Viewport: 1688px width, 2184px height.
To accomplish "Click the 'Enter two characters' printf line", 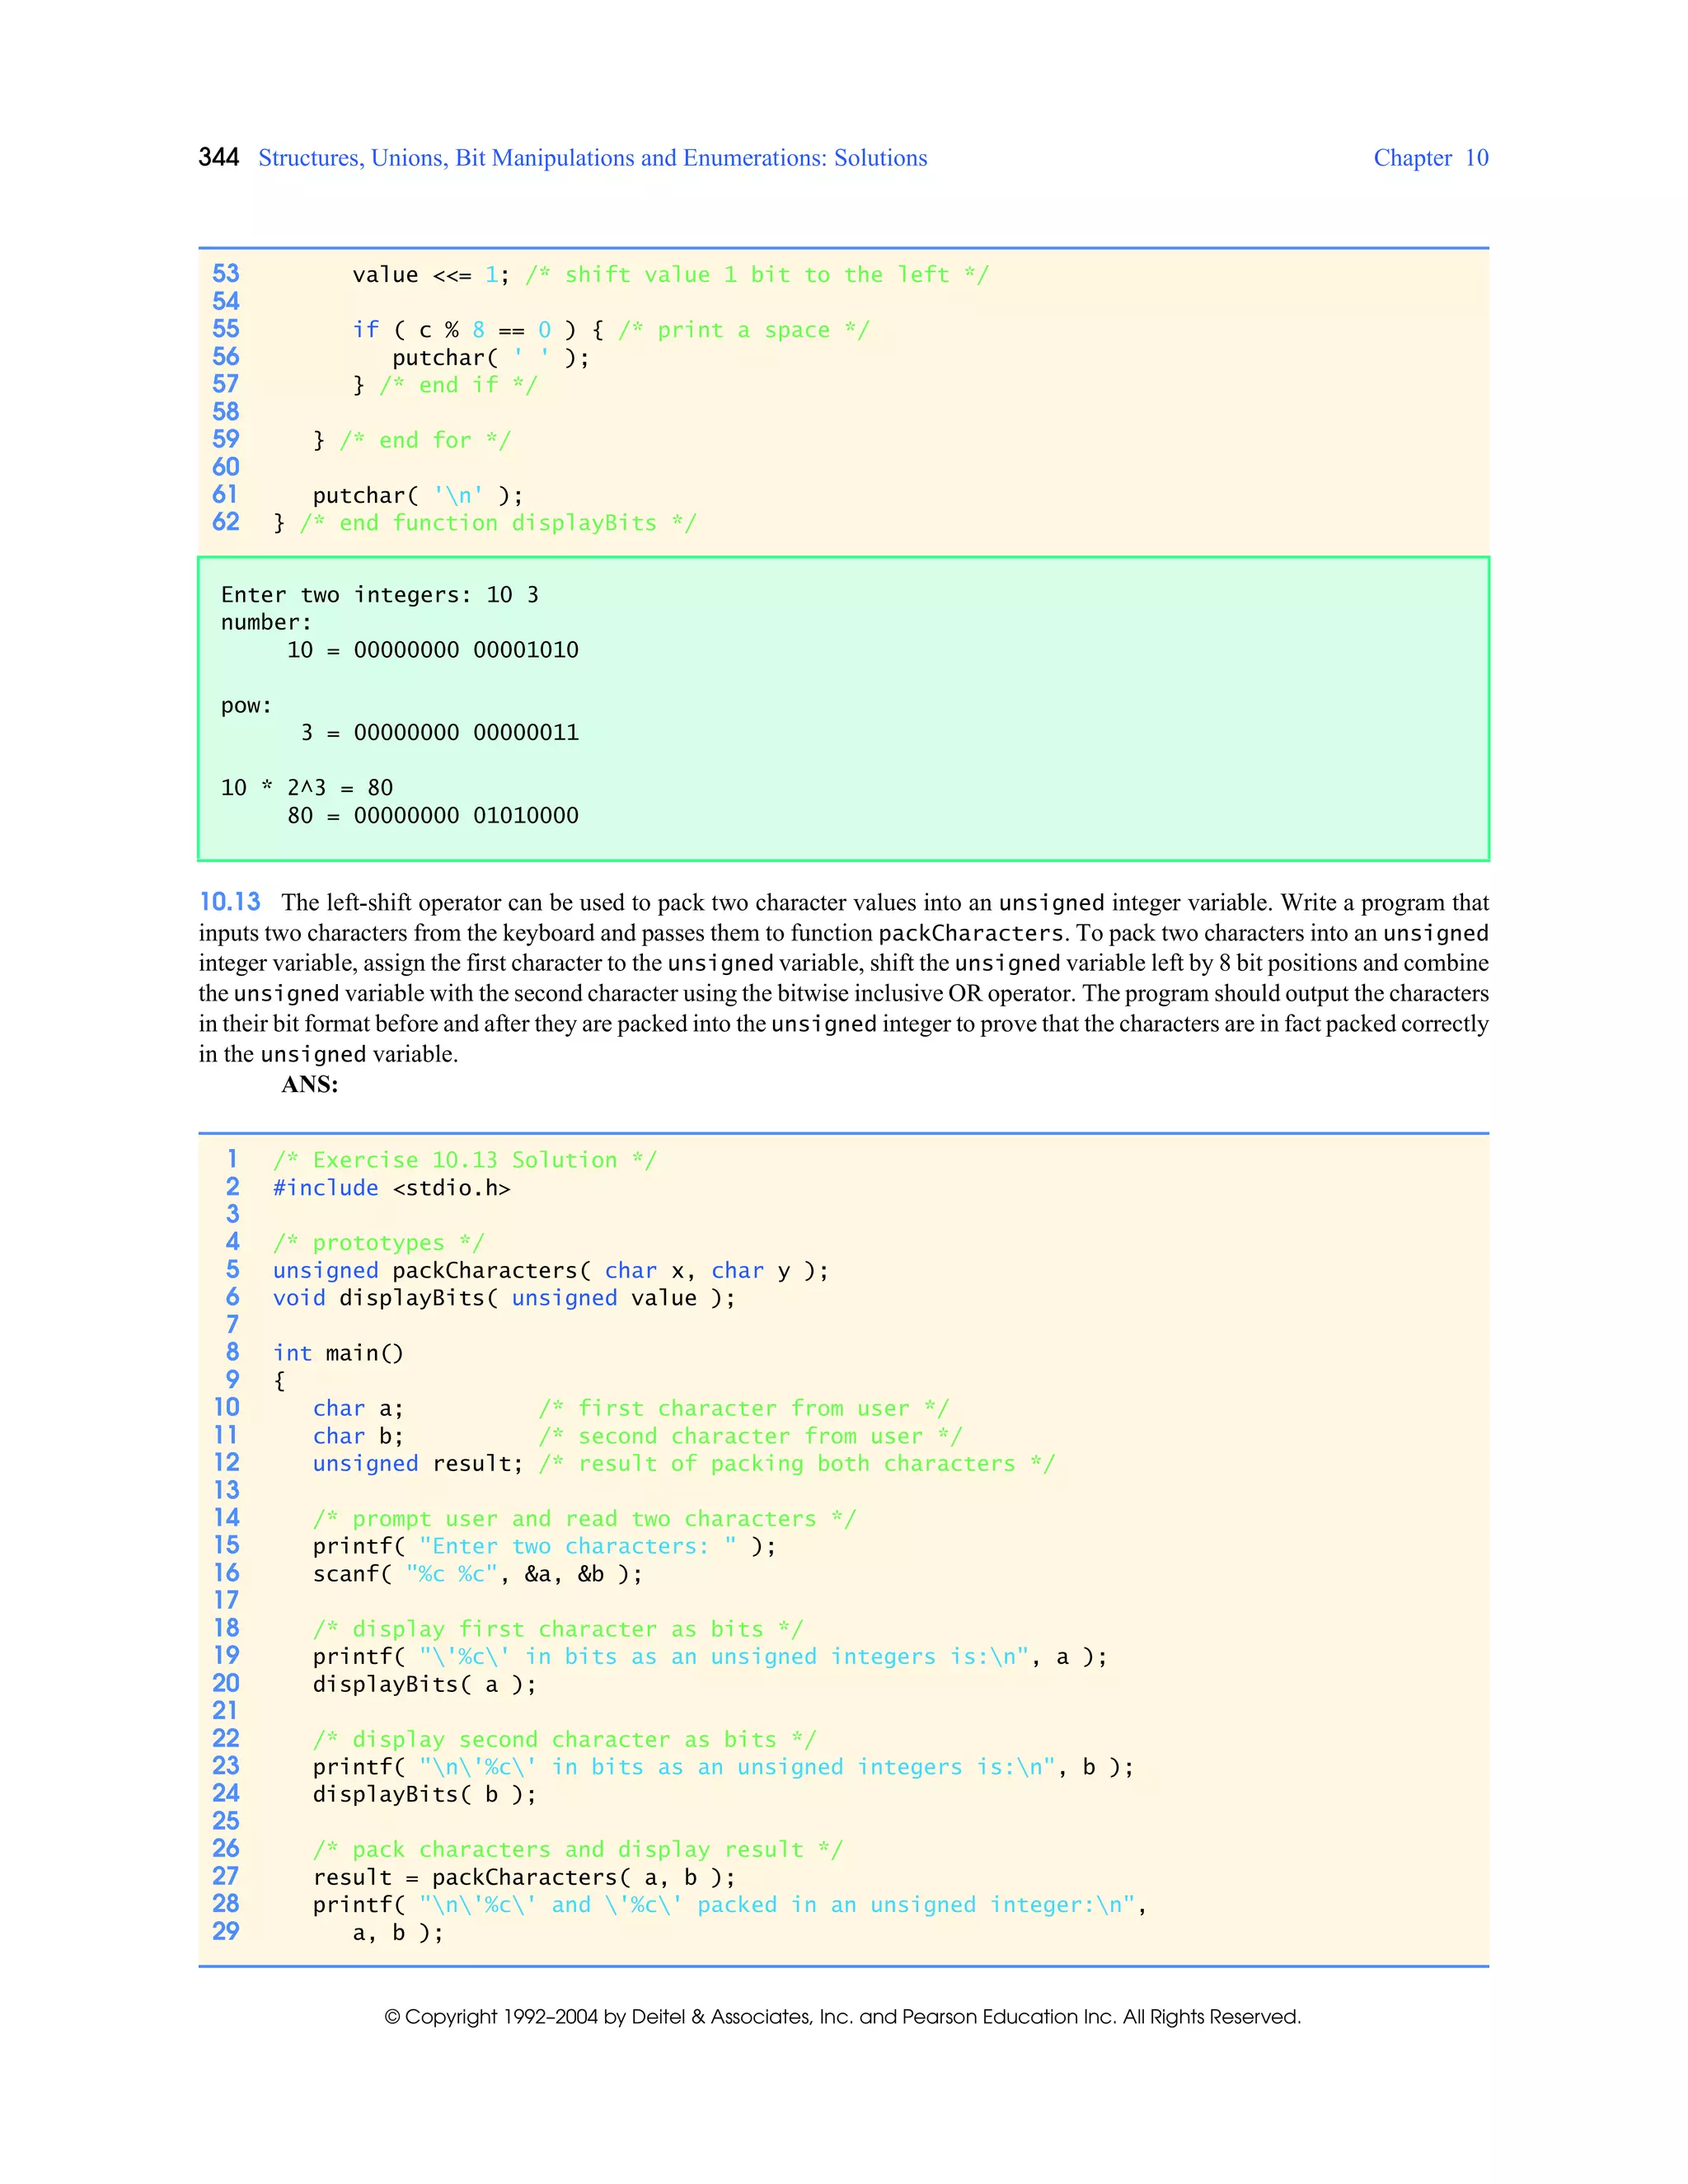I will 544,1546.
